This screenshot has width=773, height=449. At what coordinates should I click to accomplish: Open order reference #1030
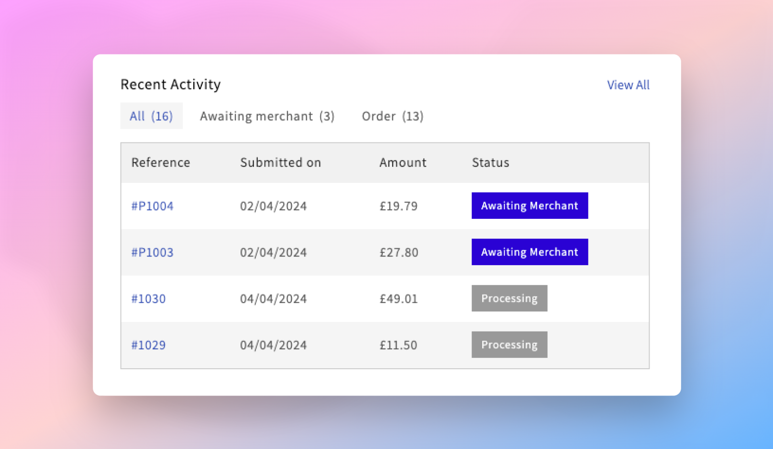point(148,299)
